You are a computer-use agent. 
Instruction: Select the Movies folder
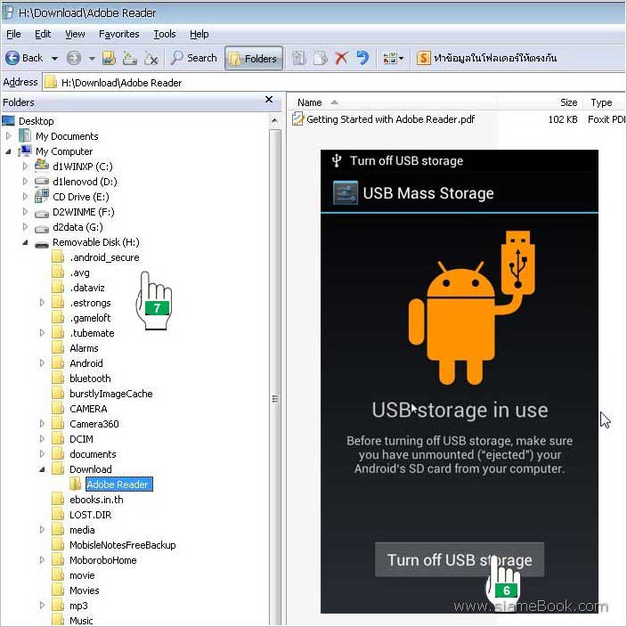pos(84,590)
